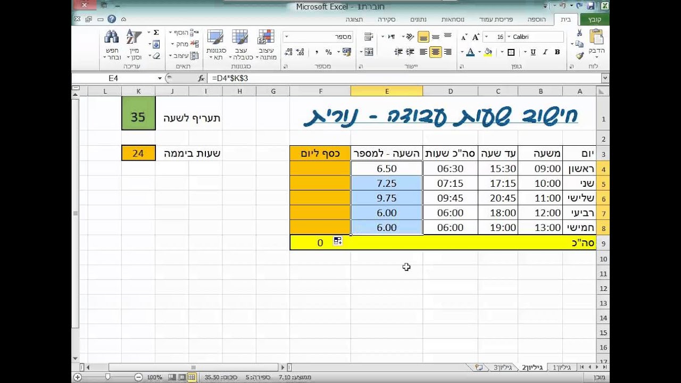Switch to the Insert (הוספה) ribbon tab
Image resolution: width=681 pixels, height=383 pixels.
pos(536,20)
